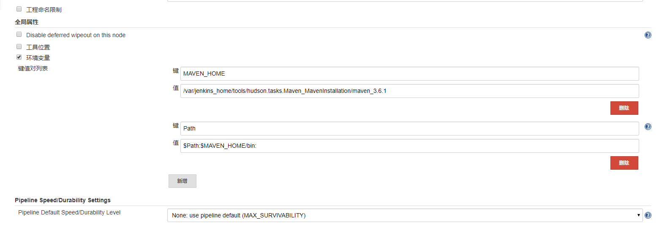Uncheck the 环境变量 checkbox
Image resolution: width=659 pixels, height=225 pixels.
(19, 57)
